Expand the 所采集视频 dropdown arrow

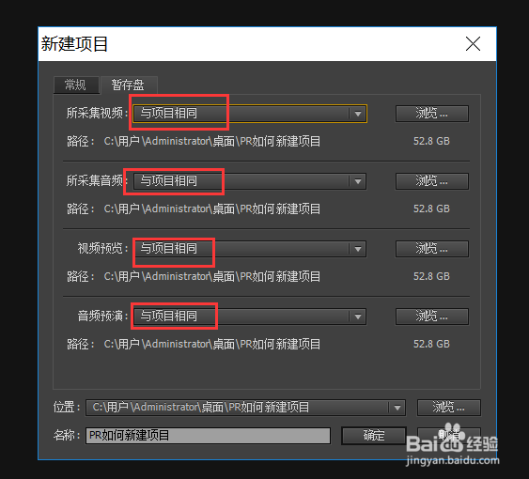coord(358,114)
